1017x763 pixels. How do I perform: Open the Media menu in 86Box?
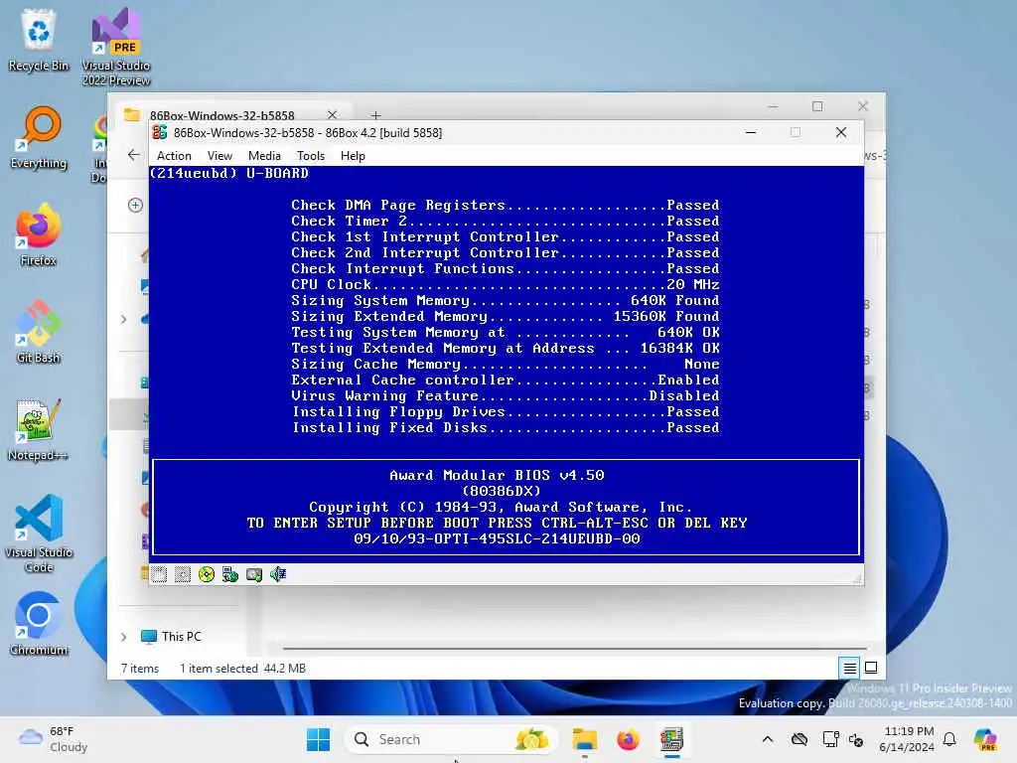[x=264, y=156]
